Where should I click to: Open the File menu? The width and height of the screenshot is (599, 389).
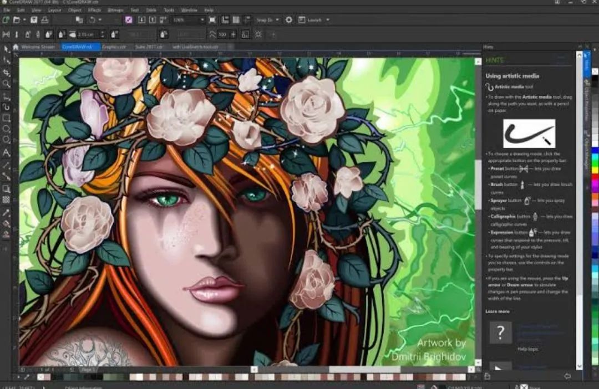point(7,10)
